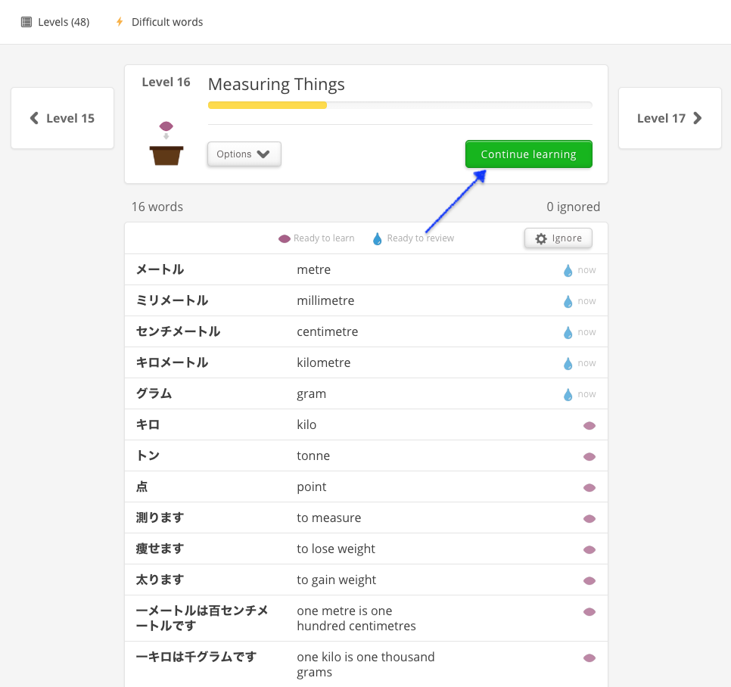
Task: Click the Ignore button
Action: pos(558,238)
